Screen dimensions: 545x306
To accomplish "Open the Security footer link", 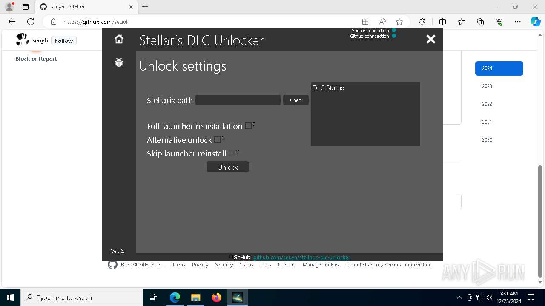I will (x=224, y=265).
